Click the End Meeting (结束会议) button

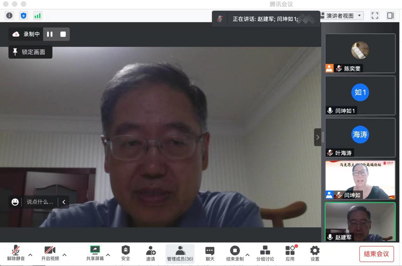[376, 254]
